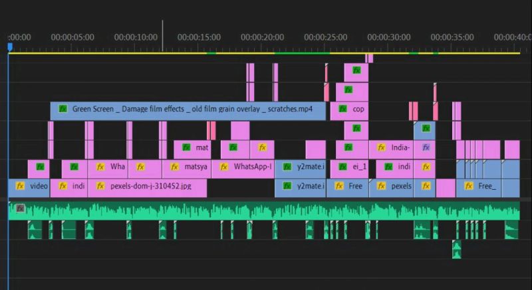Click the fx badge on WhatsApp-I clip
The width and height of the screenshot is (532, 290).
[x=224, y=167]
